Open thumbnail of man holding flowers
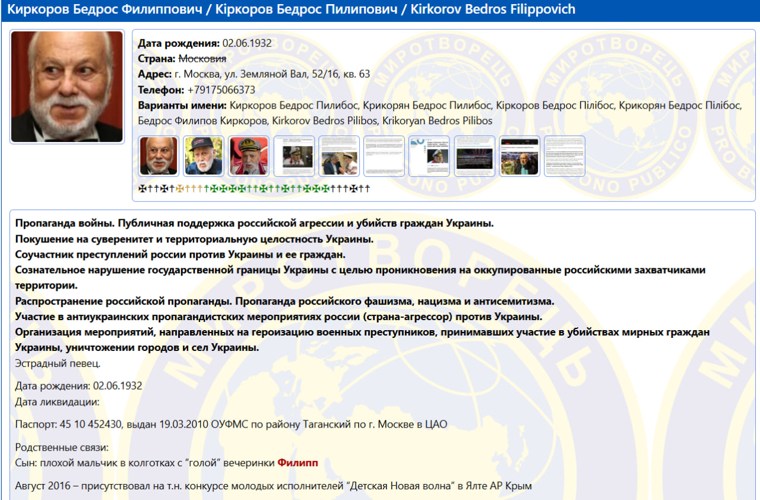 520,156
